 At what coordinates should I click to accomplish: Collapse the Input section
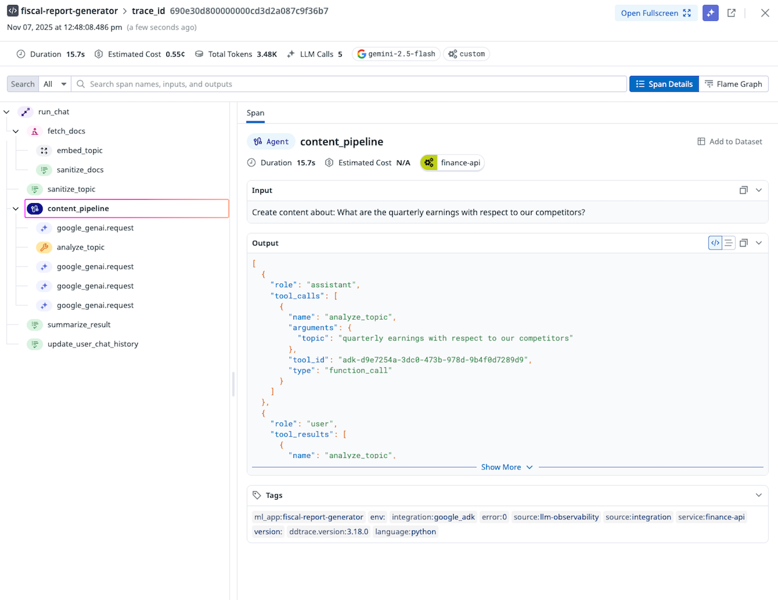point(759,190)
